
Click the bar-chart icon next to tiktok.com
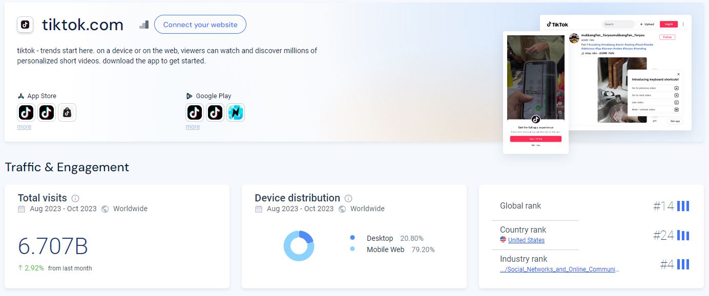click(x=144, y=25)
